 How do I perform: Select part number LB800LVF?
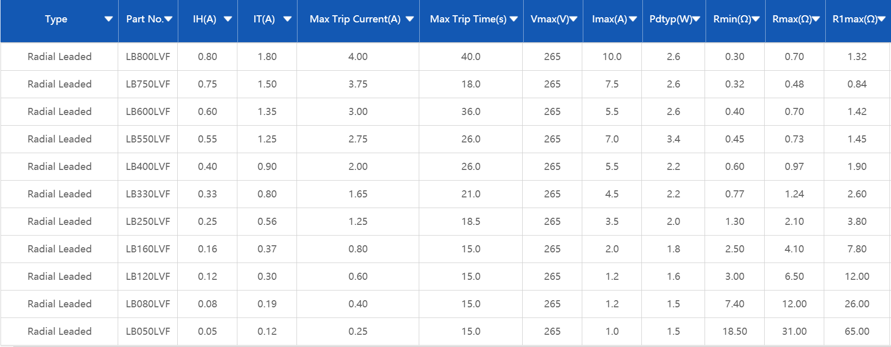(x=148, y=56)
